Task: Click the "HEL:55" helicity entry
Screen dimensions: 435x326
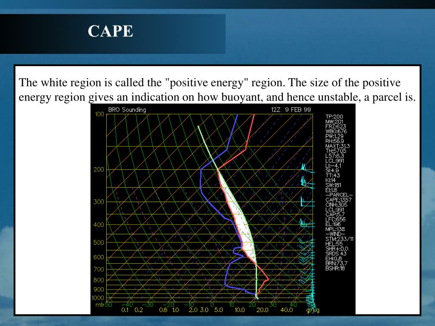Action: point(334,244)
